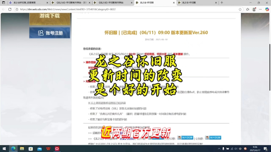Open the network tray icon
The height and width of the screenshot is (152, 271).
point(232,149)
